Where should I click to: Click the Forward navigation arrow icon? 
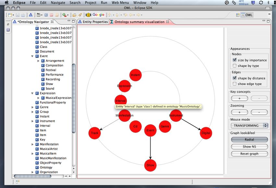[138, 15]
